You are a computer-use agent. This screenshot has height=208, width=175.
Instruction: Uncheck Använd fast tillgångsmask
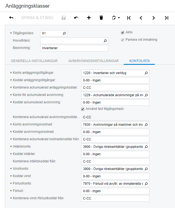click(x=83, y=109)
